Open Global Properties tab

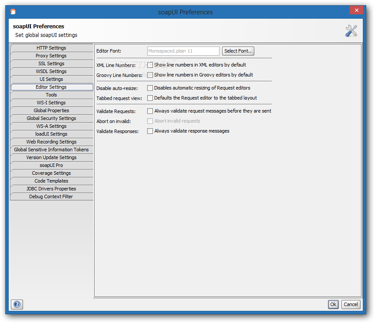51,110
